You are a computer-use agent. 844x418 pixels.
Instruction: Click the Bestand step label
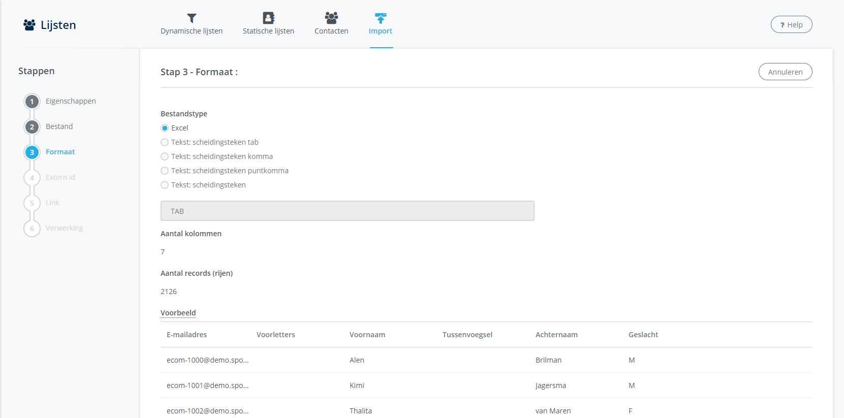(59, 126)
